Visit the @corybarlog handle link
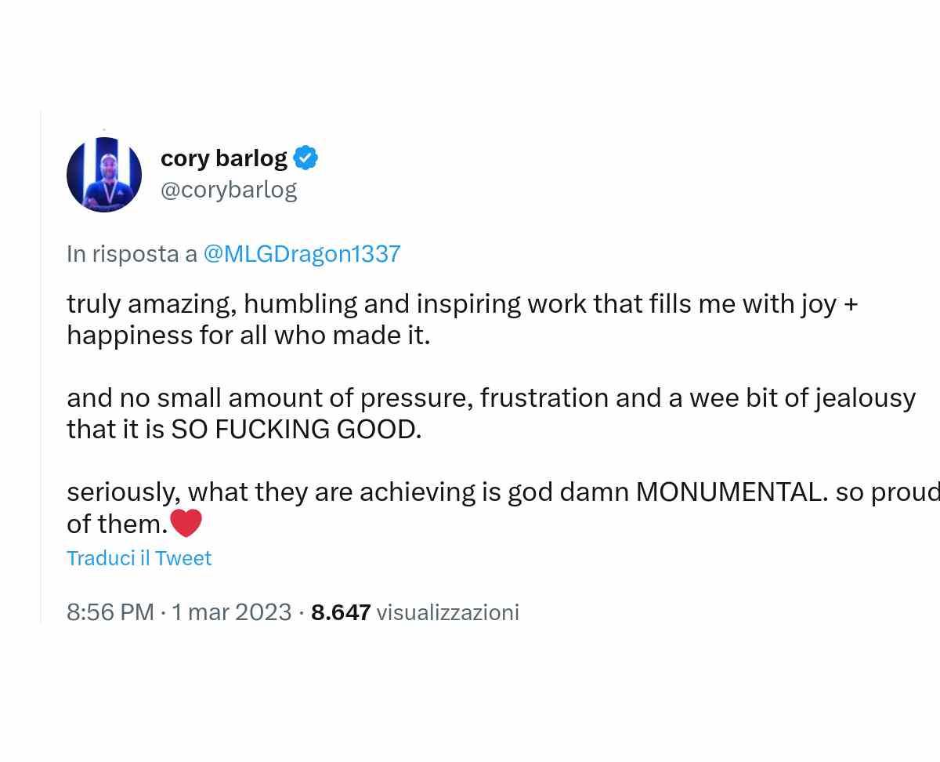940x762 pixels. 229,190
